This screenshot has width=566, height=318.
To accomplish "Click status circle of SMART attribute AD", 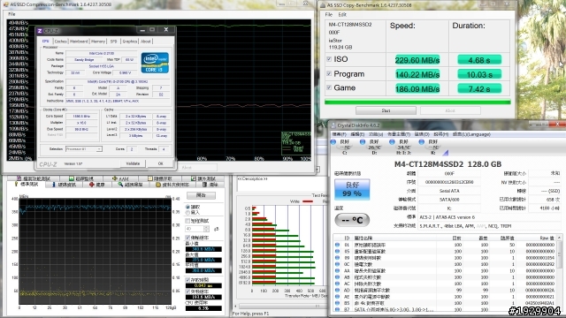I will click(337, 291).
